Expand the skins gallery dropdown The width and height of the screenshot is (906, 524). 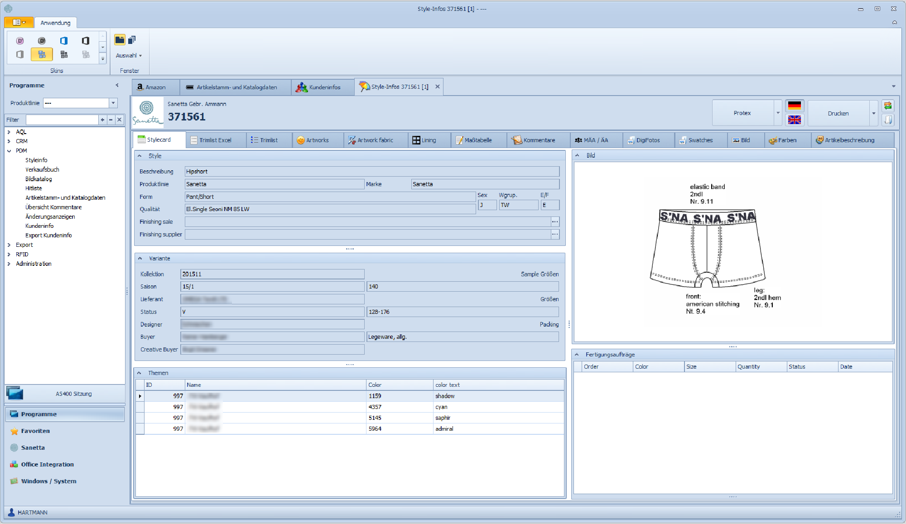click(x=103, y=58)
